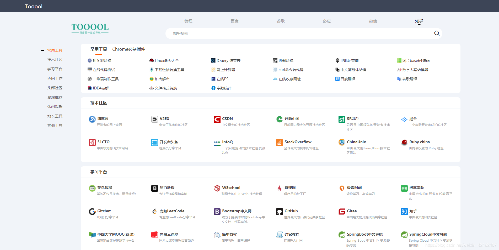Open the 知乎 blue icon
Image resolution: width=499 pixels, height=250 pixels.
pyautogui.click(x=404, y=212)
